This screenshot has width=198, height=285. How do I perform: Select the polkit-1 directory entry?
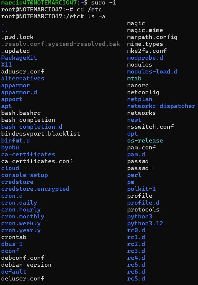pyautogui.click(x=141, y=189)
